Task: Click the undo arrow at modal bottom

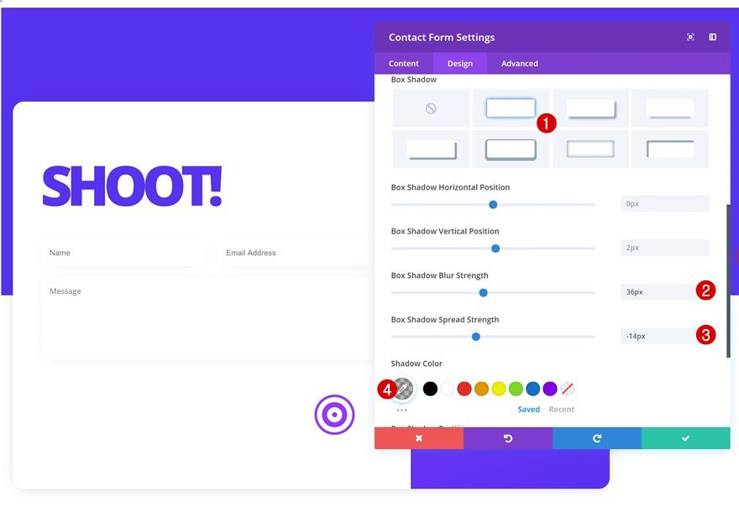Action: click(507, 438)
